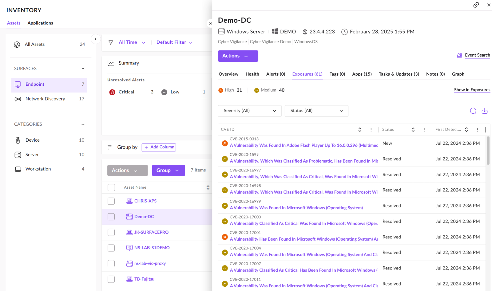The height and width of the screenshot is (291, 492).
Task: Open the Overview tab
Action: (x=228, y=74)
